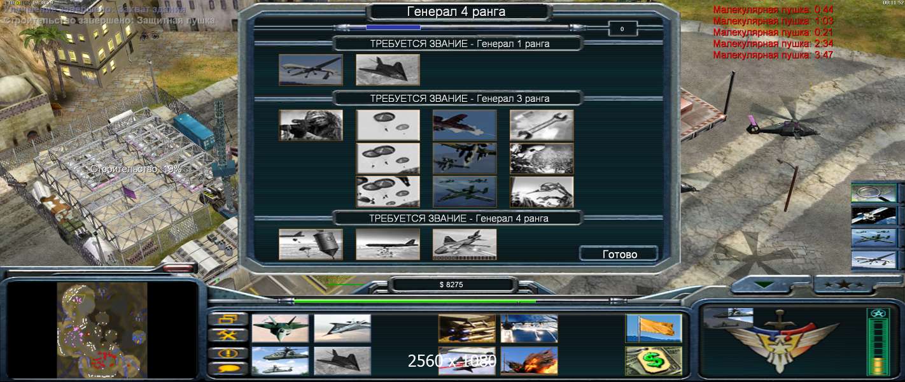Select the parachuted fuel air bomb power
905x382 pixels.
click(x=311, y=244)
